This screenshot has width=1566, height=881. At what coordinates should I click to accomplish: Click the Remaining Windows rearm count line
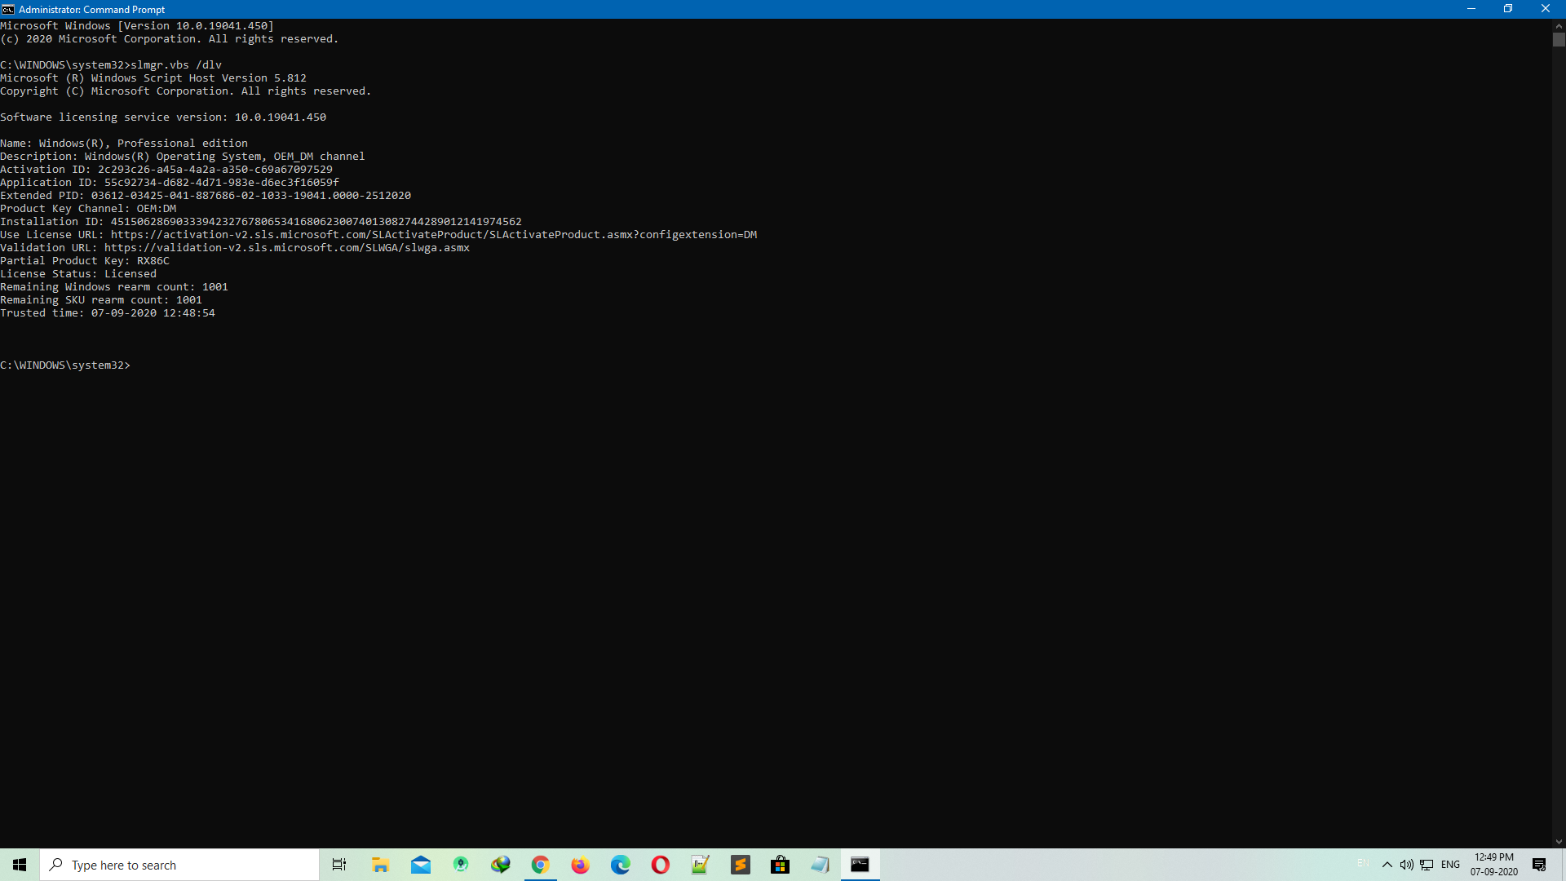[114, 287]
